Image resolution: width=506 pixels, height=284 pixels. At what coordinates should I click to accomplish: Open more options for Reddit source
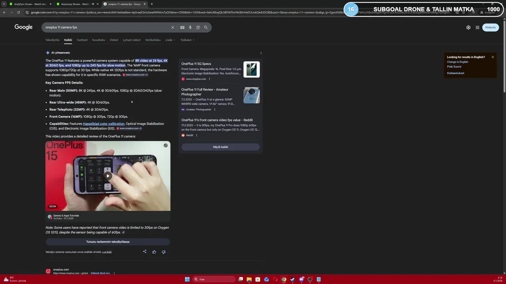[196, 135]
